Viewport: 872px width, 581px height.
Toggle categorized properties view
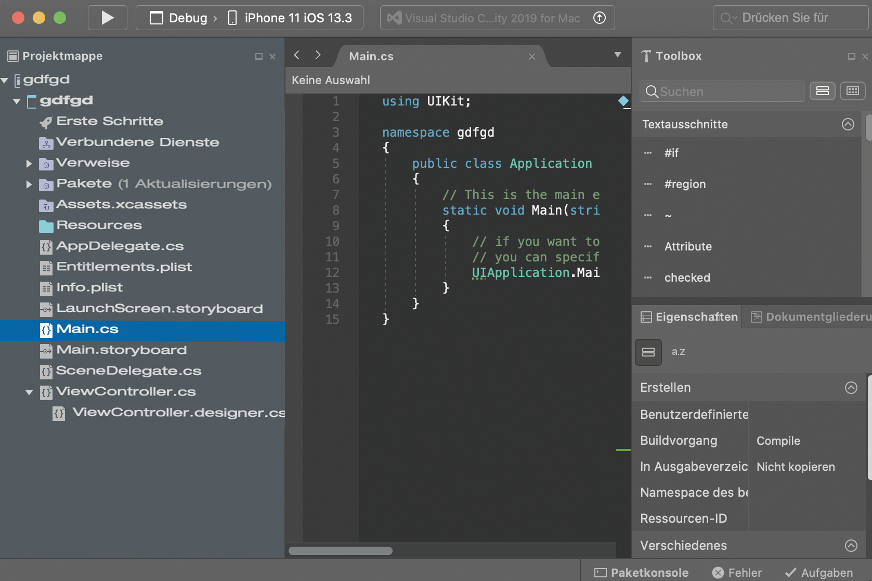(x=648, y=352)
